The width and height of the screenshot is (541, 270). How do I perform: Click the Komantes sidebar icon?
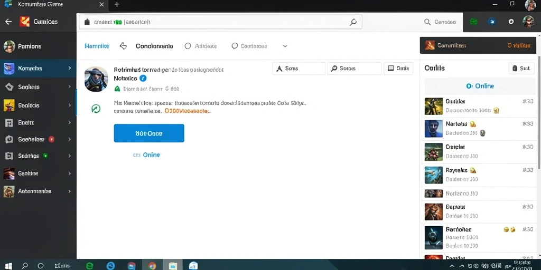pyautogui.click(x=9, y=69)
